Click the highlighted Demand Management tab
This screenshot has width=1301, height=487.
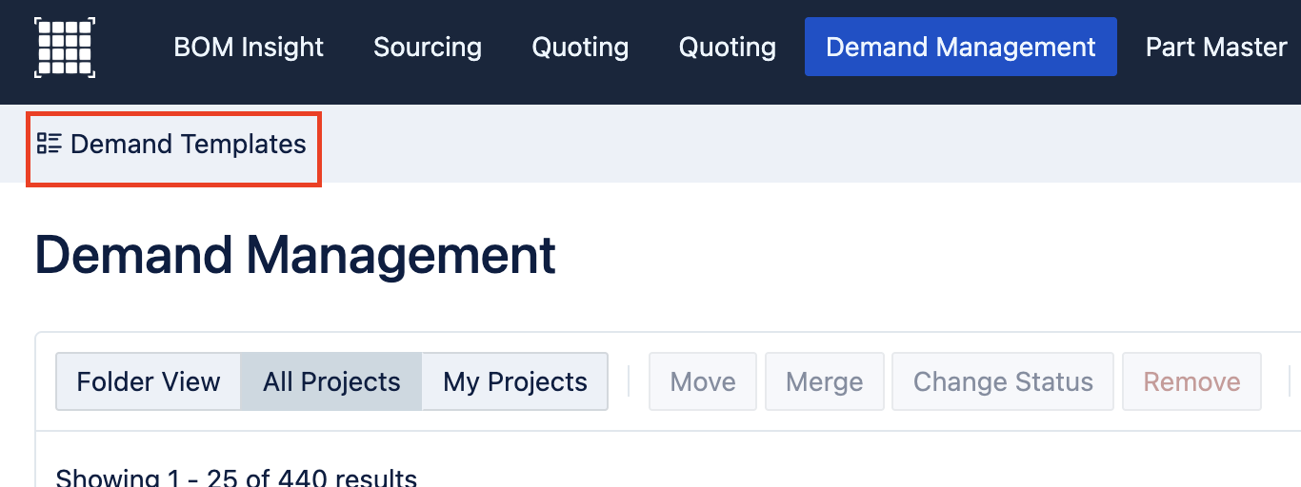pyautogui.click(x=960, y=47)
